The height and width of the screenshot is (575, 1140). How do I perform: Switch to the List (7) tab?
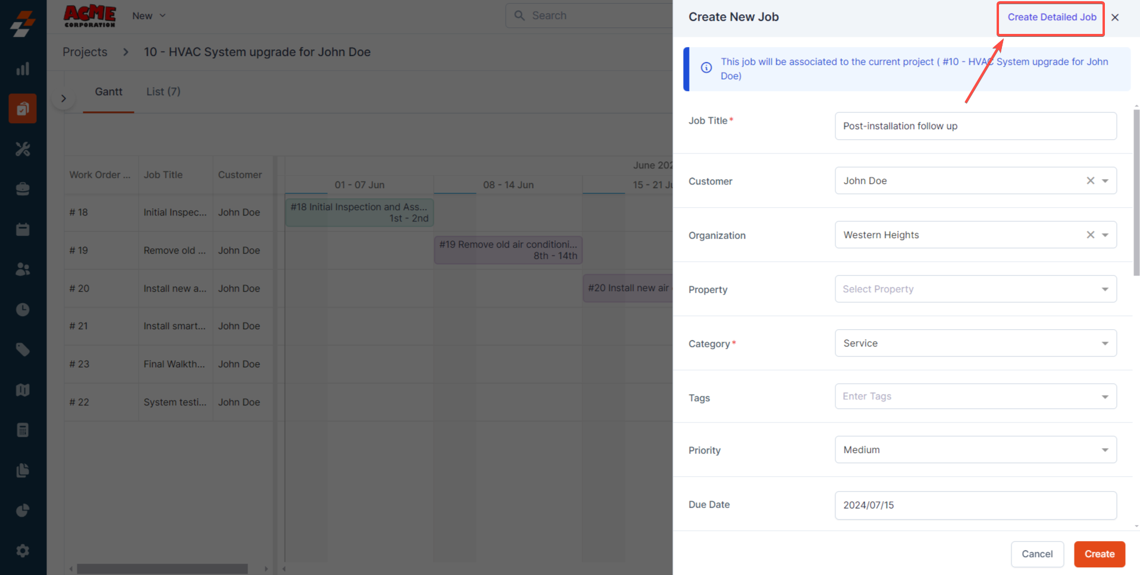pos(163,92)
